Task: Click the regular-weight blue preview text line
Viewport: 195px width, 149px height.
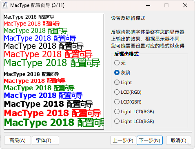Action: [x=40, y=38]
